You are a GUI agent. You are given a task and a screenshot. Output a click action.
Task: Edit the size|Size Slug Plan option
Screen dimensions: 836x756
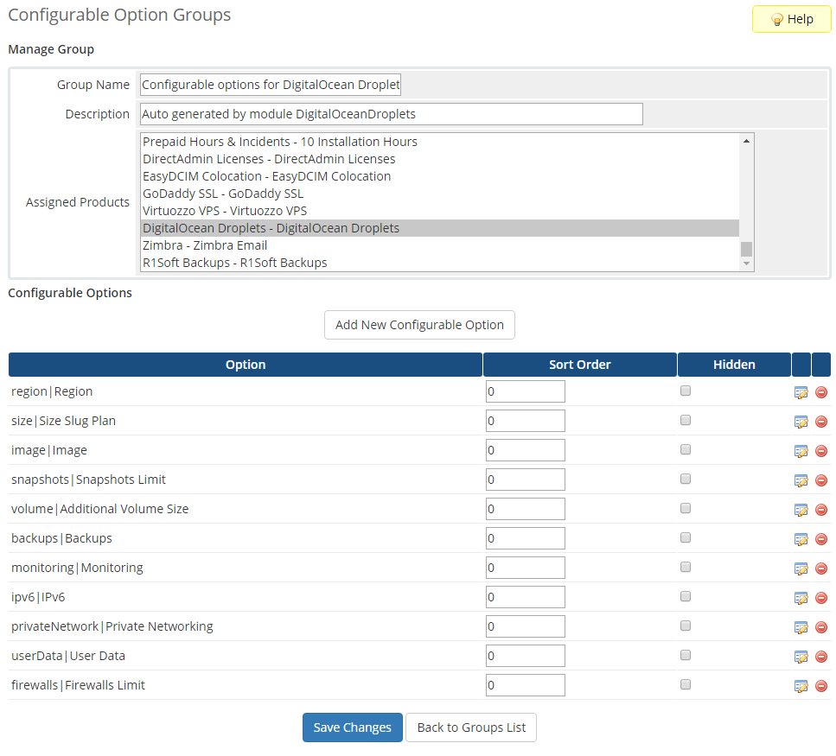point(801,422)
